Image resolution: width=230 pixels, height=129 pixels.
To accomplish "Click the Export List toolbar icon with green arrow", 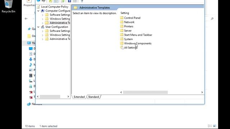I will [x=63, y=1].
